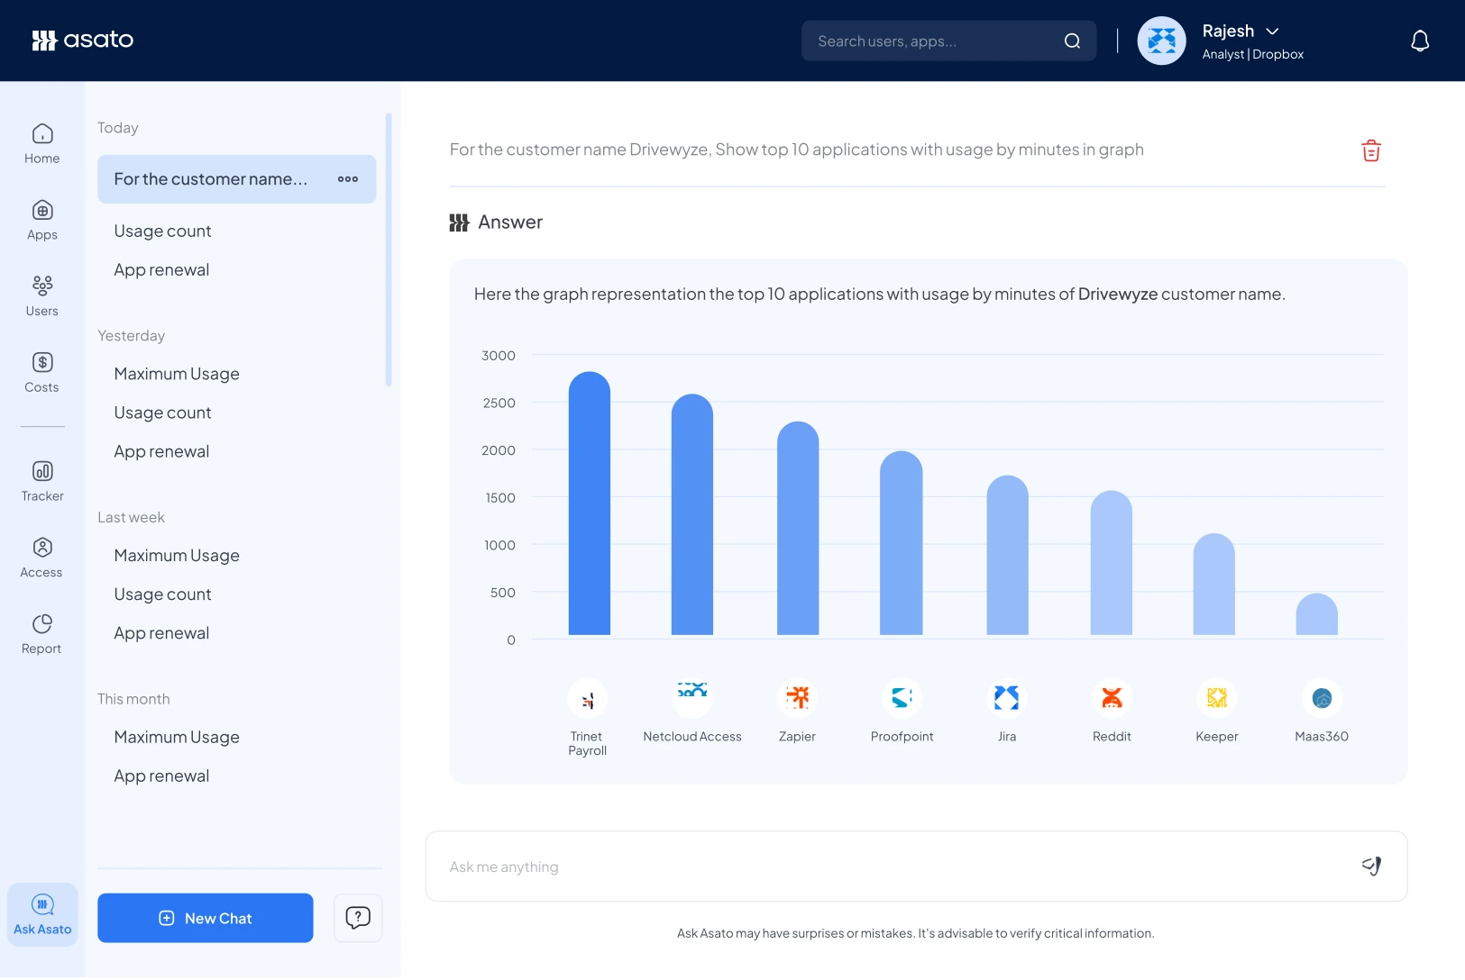Delete this chat with trash icon
This screenshot has height=980, width=1465.
(1371, 150)
